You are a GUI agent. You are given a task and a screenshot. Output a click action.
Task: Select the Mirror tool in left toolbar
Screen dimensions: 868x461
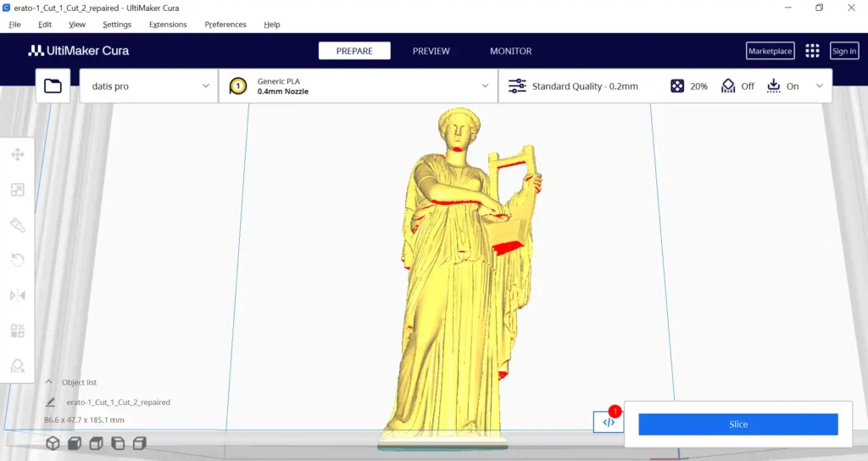click(18, 296)
